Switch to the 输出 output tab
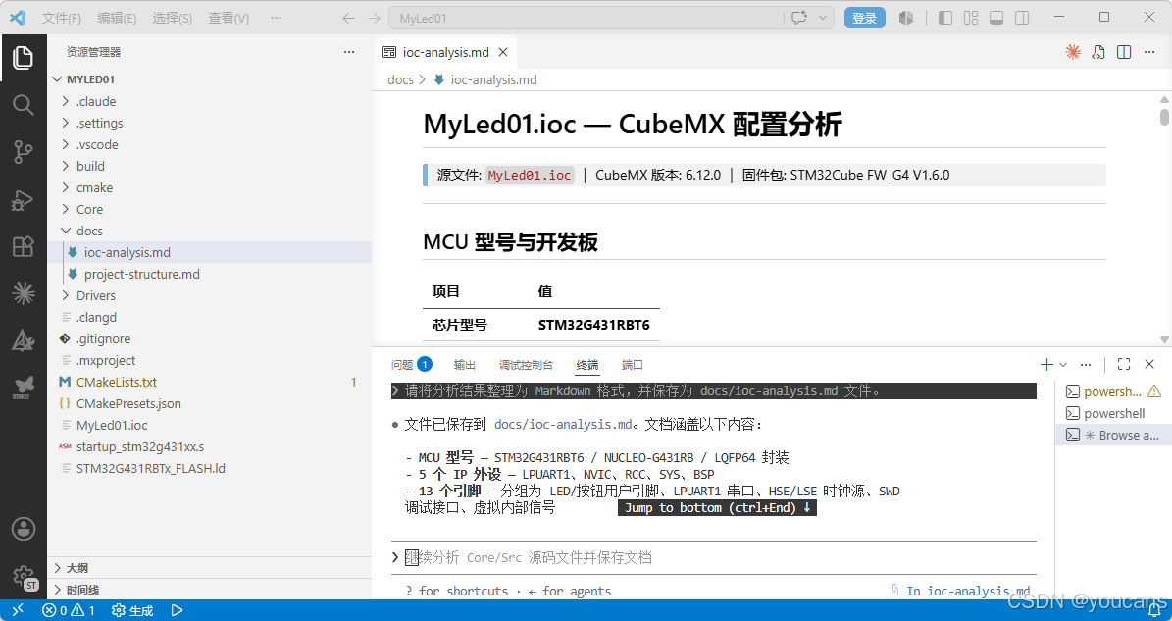 465,365
